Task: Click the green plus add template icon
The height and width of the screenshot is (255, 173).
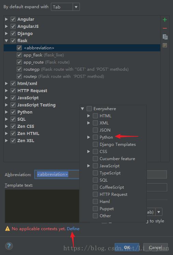Action: (x=165, y=20)
